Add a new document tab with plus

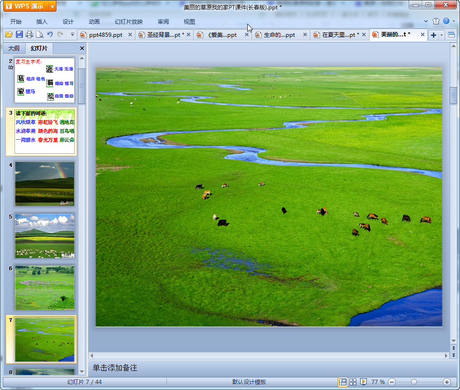click(x=433, y=35)
